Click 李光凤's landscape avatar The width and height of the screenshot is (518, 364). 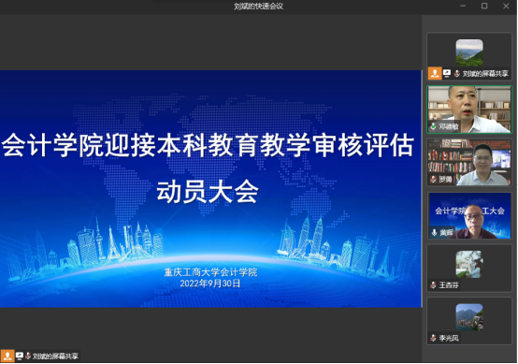tap(469, 317)
